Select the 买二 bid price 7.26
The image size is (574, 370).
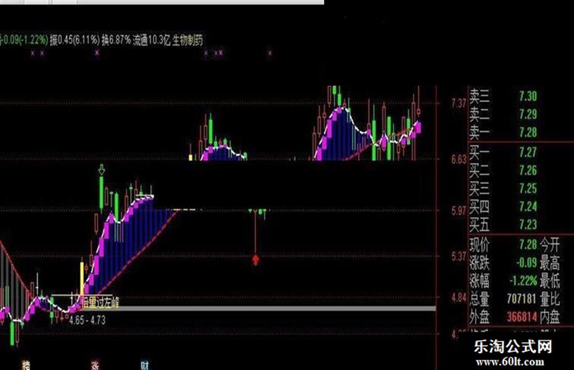tap(528, 170)
